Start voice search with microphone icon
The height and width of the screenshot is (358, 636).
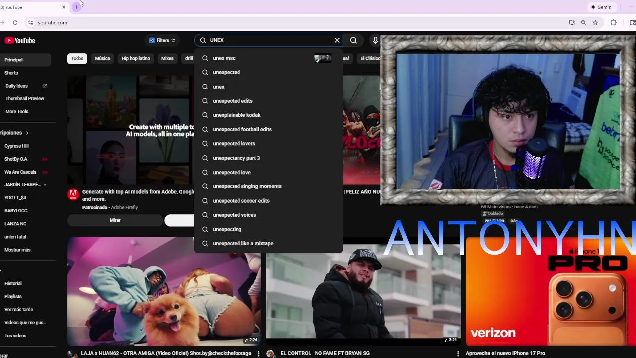tap(375, 40)
